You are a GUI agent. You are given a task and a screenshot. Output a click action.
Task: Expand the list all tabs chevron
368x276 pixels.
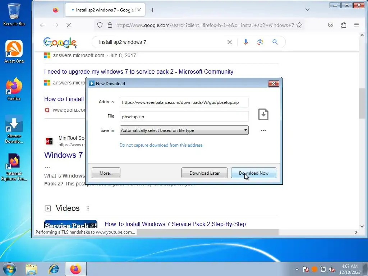(x=308, y=10)
